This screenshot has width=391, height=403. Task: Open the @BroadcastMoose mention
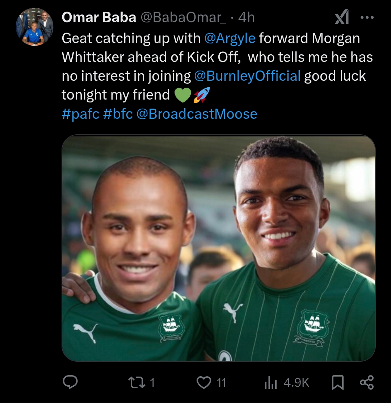(x=197, y=114)
